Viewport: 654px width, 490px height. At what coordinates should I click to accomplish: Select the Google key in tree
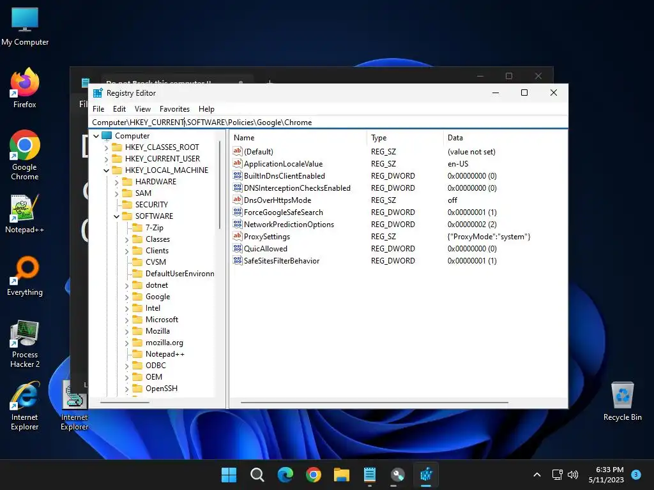point(158,296)
